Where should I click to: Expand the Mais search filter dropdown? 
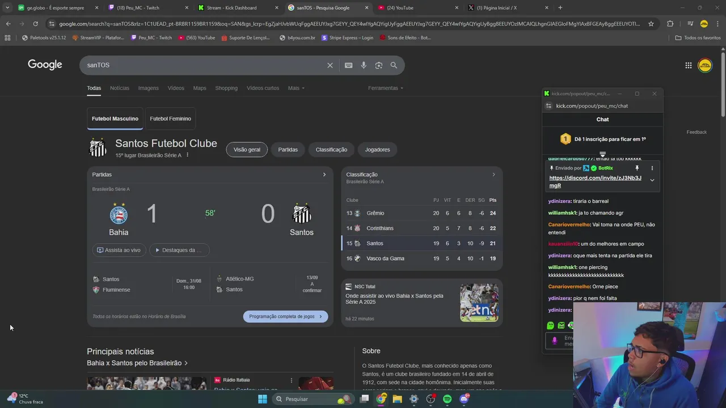coord(296,88)
